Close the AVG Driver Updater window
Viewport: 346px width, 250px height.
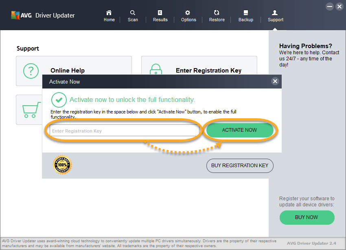[x=339, y=7]
